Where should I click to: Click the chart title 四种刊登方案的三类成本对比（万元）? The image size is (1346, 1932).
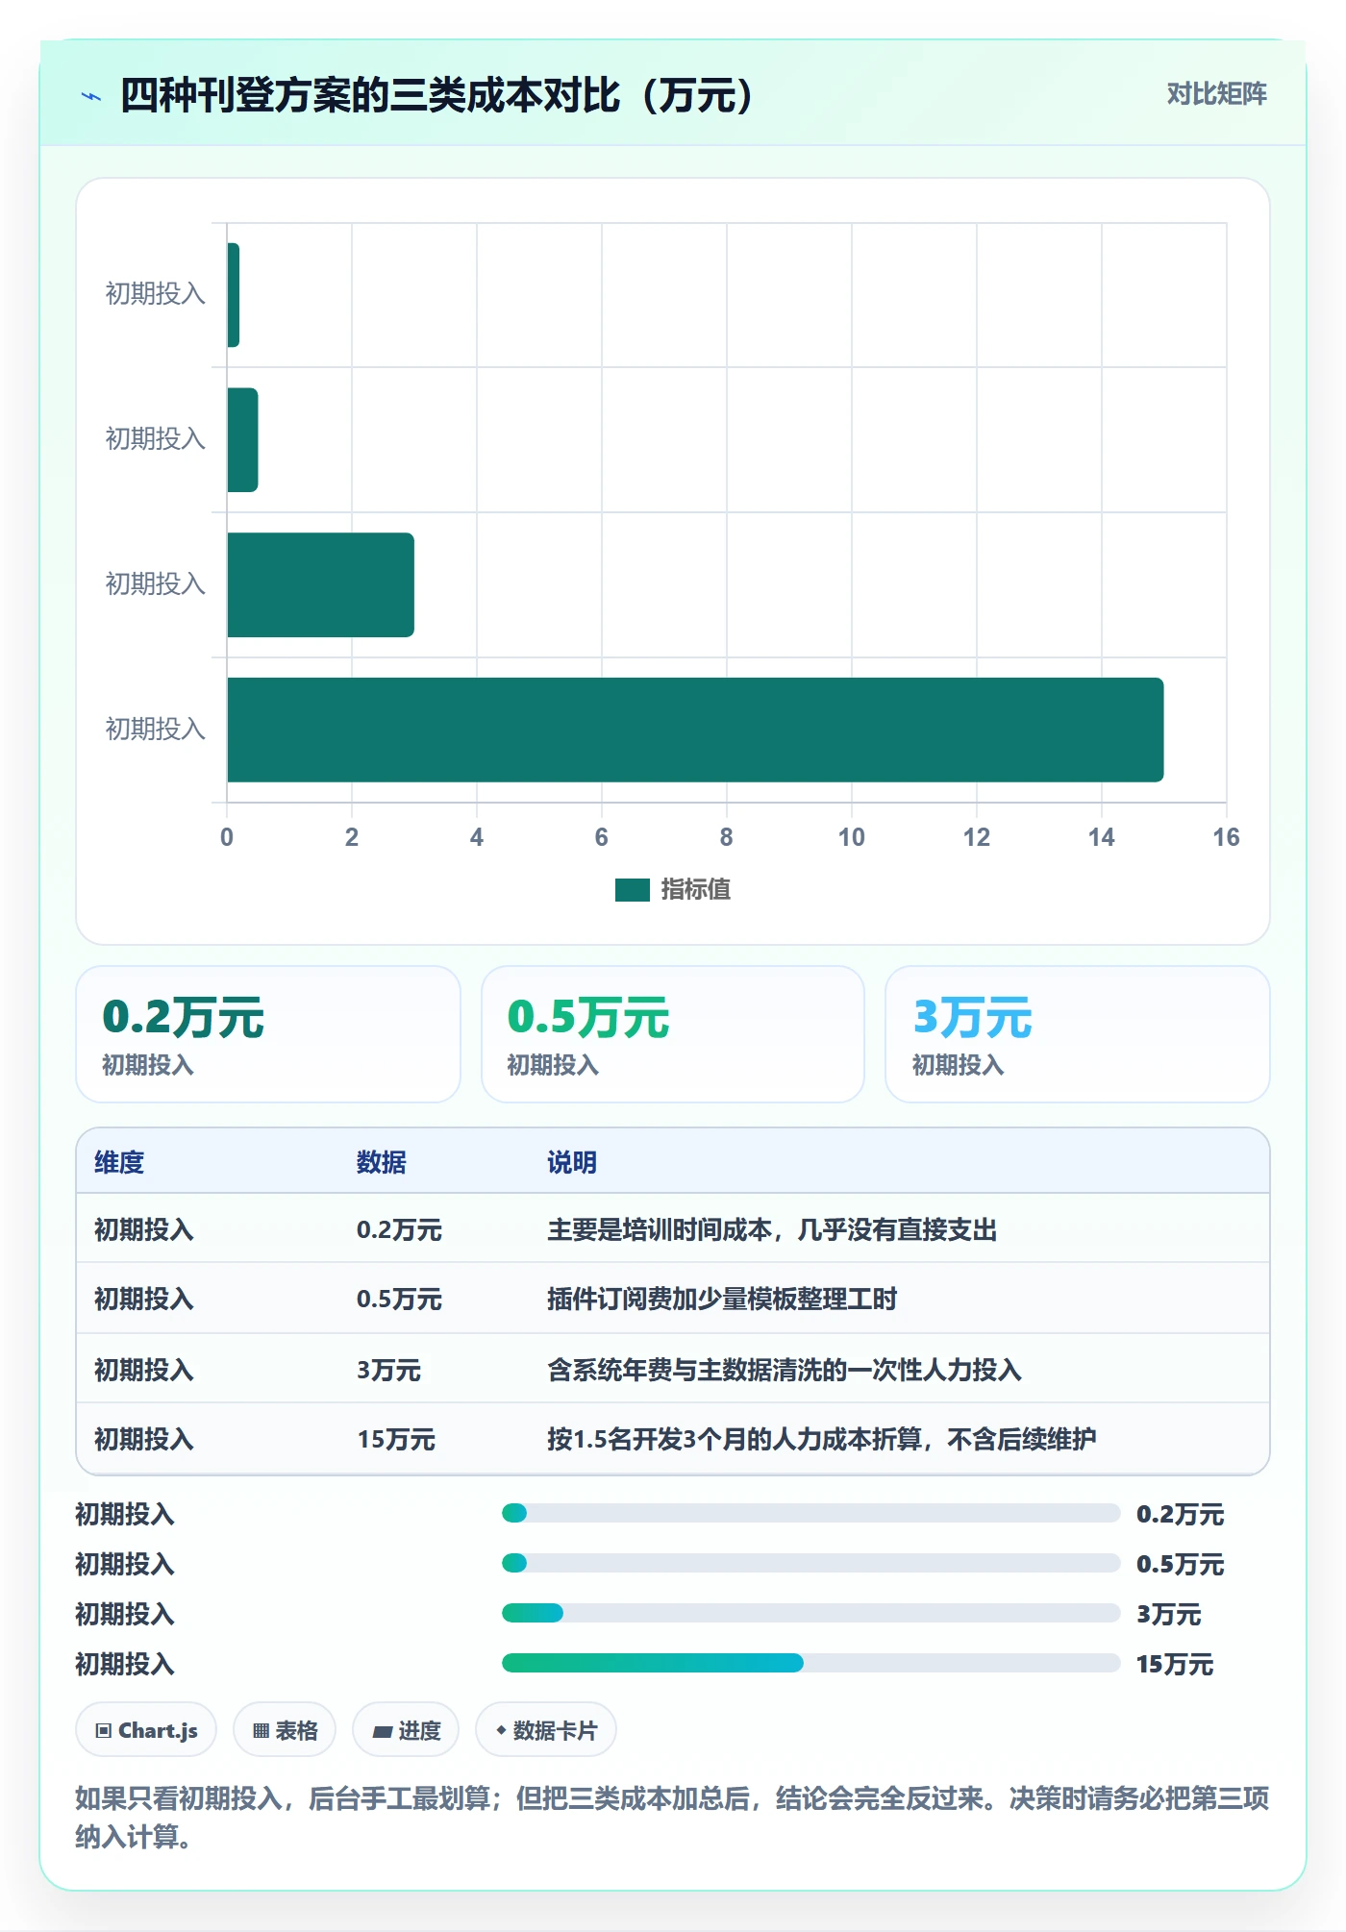click(439, 95)
